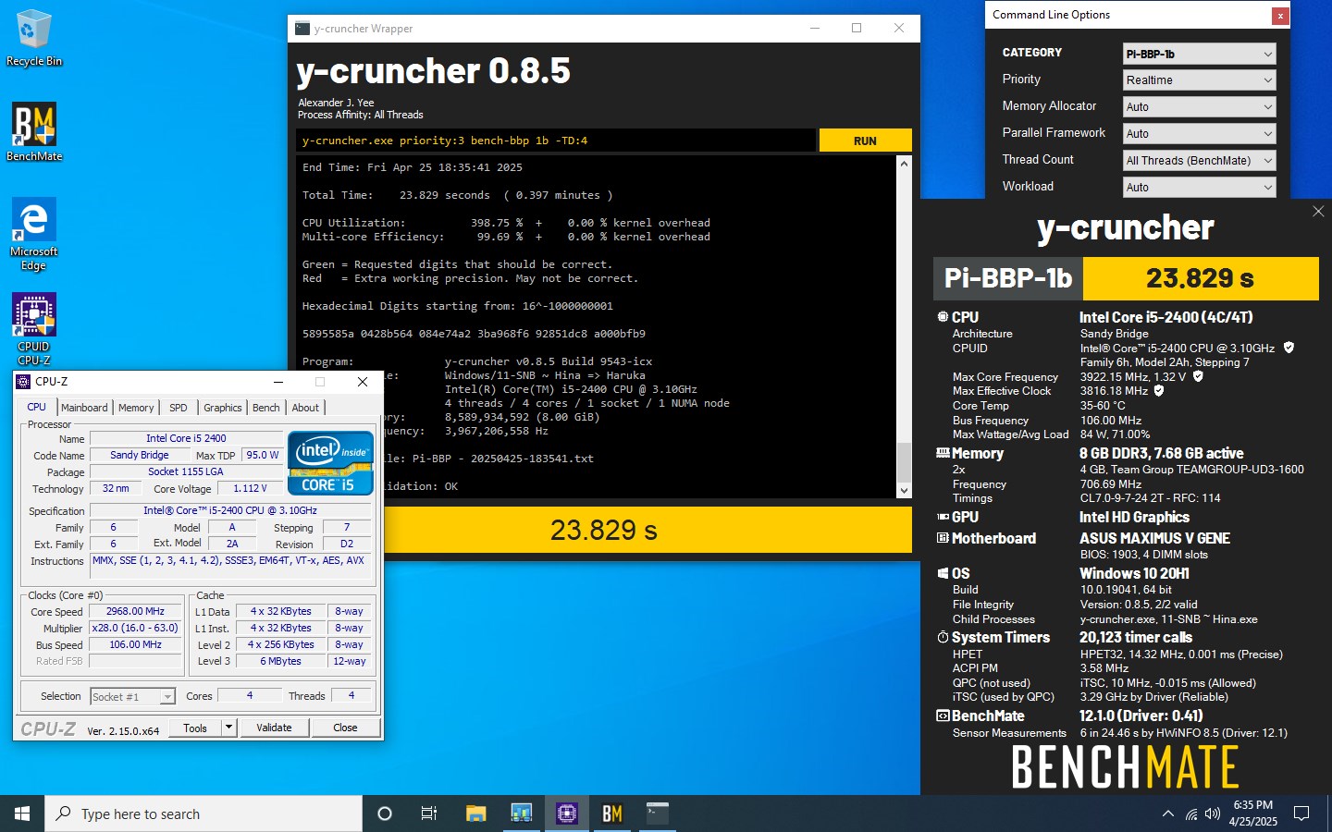Close the Command Line Options window
This screenshot has width=1332, height=832.
[x=1280, y=16]
